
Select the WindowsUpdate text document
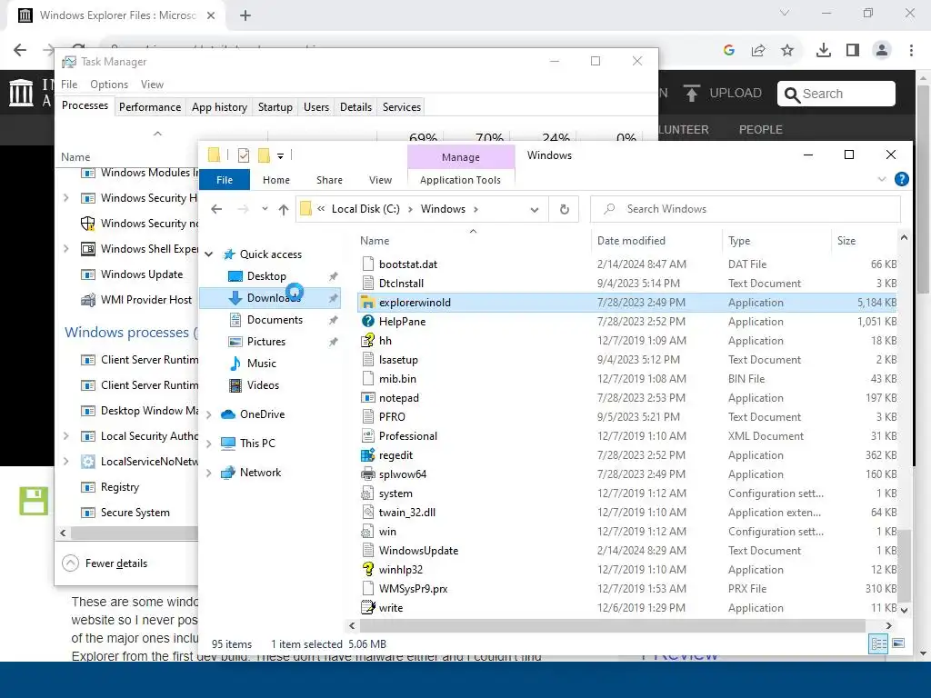coord(628,550)
